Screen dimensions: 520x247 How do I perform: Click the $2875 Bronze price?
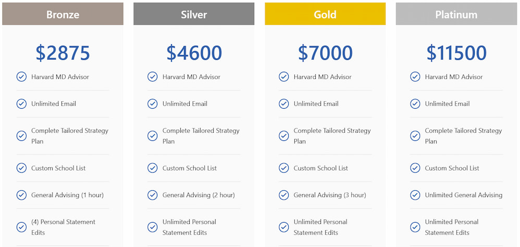pos(63,53)
